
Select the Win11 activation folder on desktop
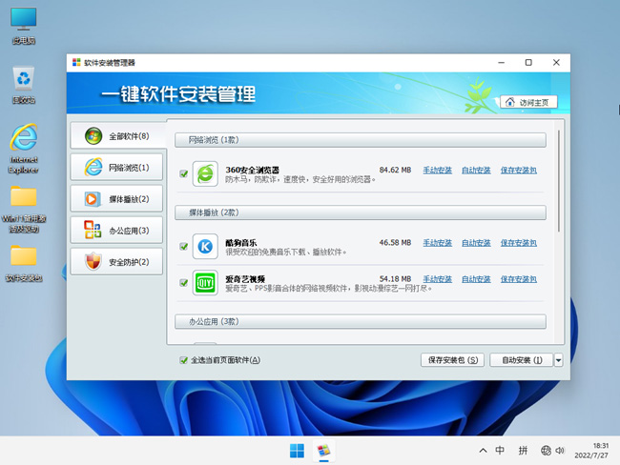point(24,210)
